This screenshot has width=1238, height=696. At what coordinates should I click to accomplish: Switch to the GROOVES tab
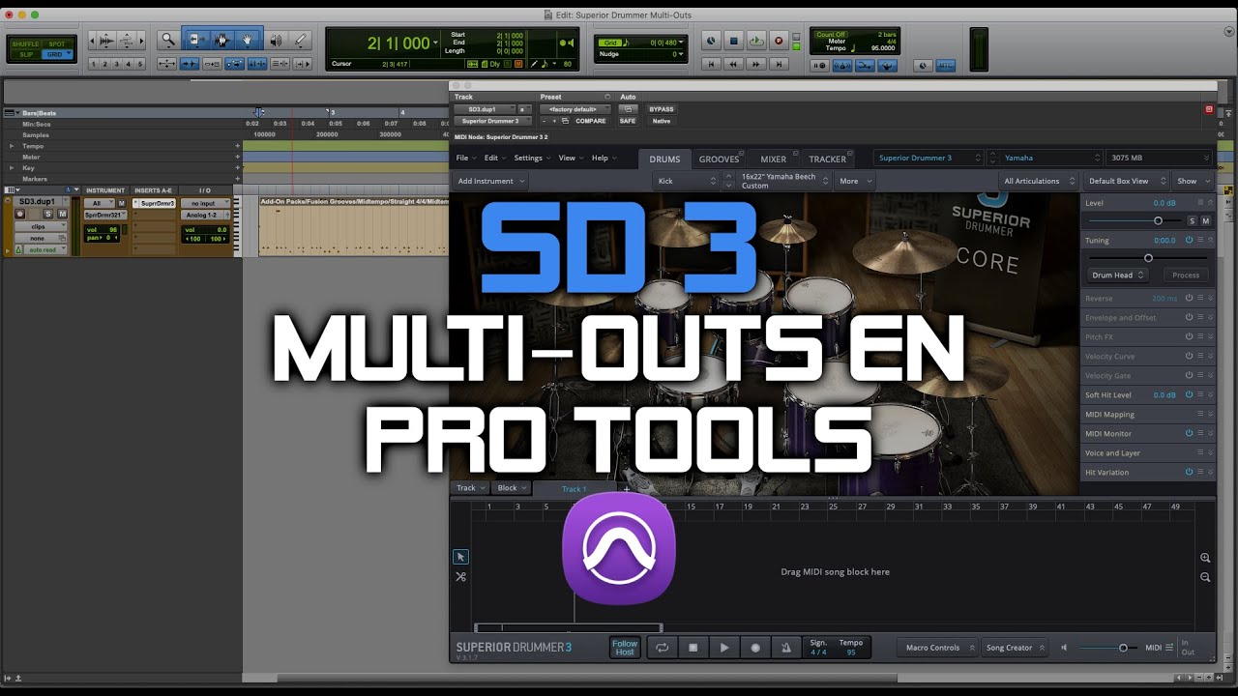tap(719, 159)
